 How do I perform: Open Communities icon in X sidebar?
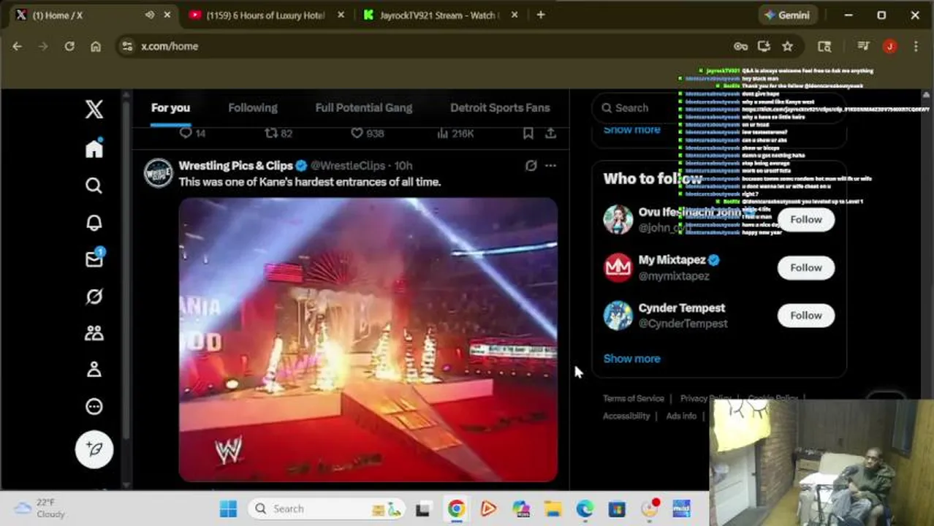click(94, 333)
